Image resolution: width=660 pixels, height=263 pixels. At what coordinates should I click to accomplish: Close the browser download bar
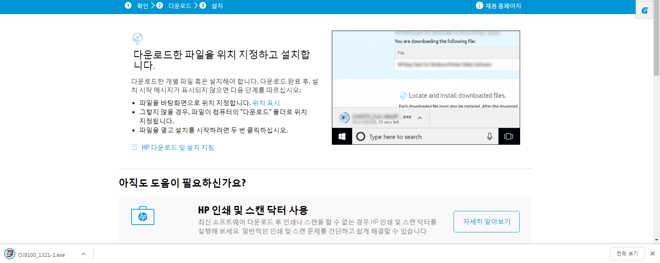653,253
